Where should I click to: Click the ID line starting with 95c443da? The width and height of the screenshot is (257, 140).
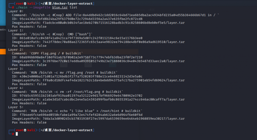coord(77,19)
